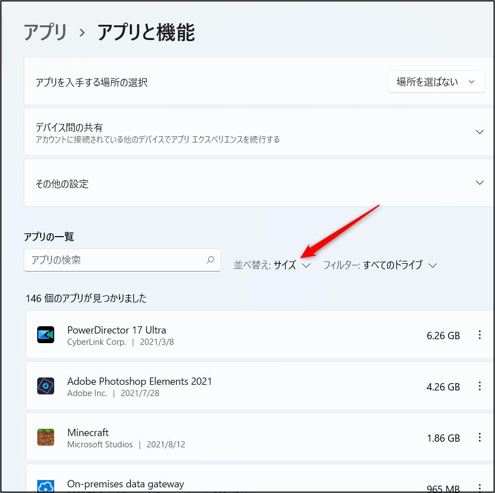495x493 pixels.
Task: Click the アプリと機能 page title
Action: tap(146, 33)
